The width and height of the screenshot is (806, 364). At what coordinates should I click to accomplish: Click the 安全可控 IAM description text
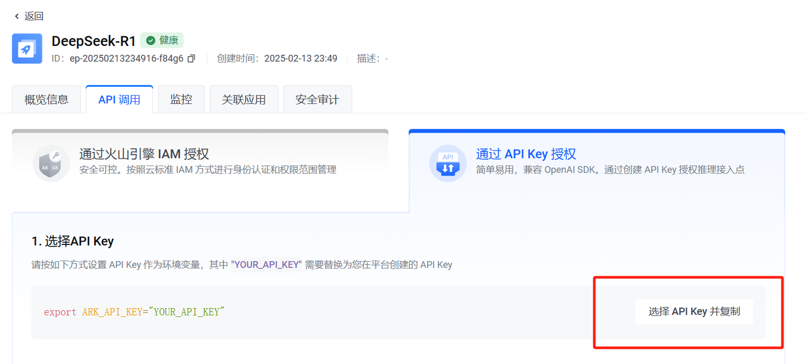pos(208,169)
